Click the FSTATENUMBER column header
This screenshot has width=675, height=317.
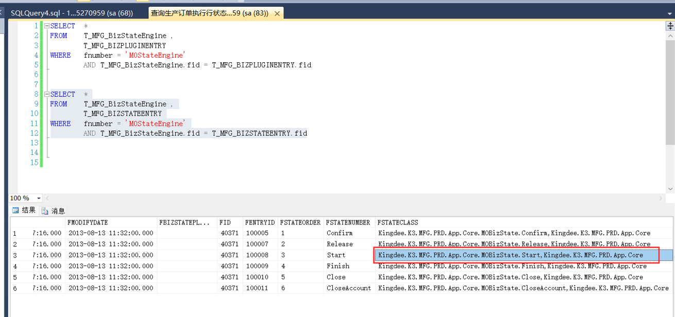pos(349,222)
